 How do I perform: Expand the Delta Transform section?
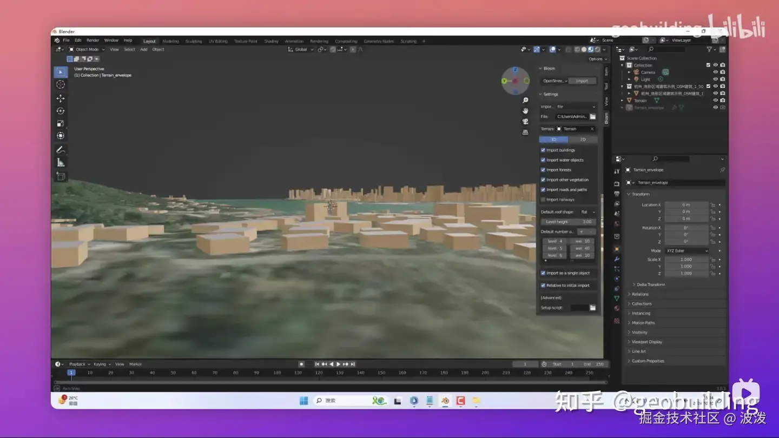pos(650,284)
